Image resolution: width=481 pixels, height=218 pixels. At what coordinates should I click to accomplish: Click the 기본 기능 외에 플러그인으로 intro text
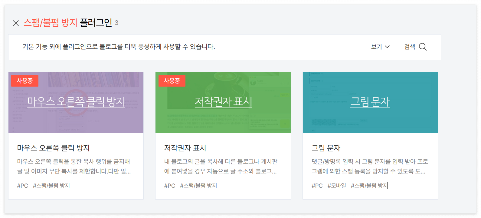(119, 47)
